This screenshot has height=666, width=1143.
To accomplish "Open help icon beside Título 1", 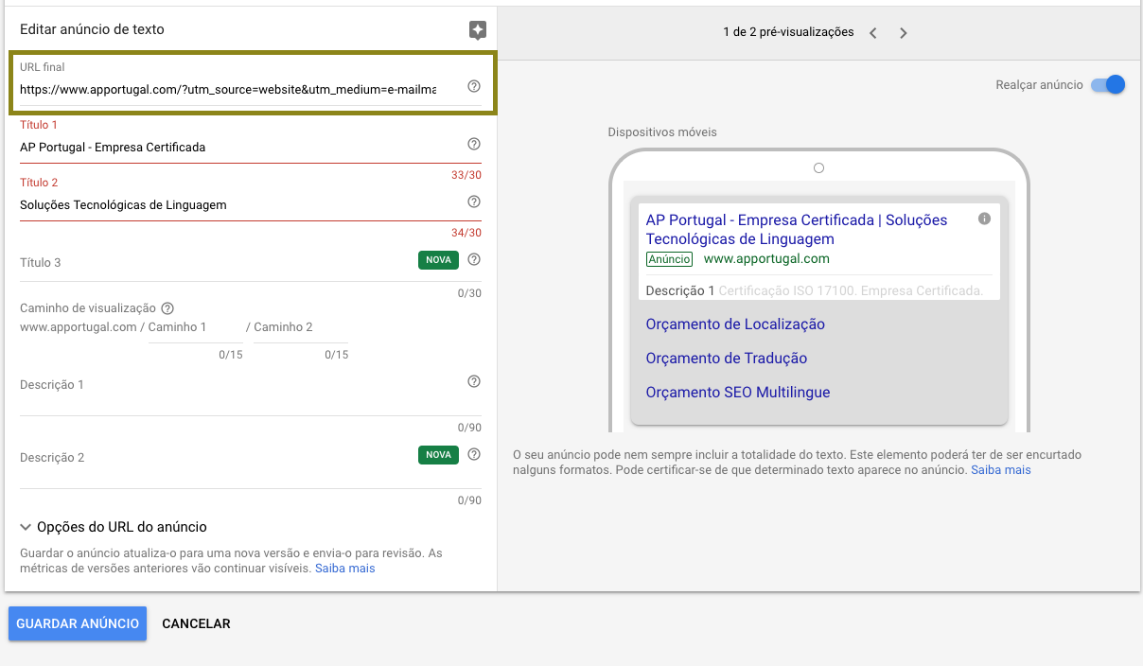I will point(474,144).
